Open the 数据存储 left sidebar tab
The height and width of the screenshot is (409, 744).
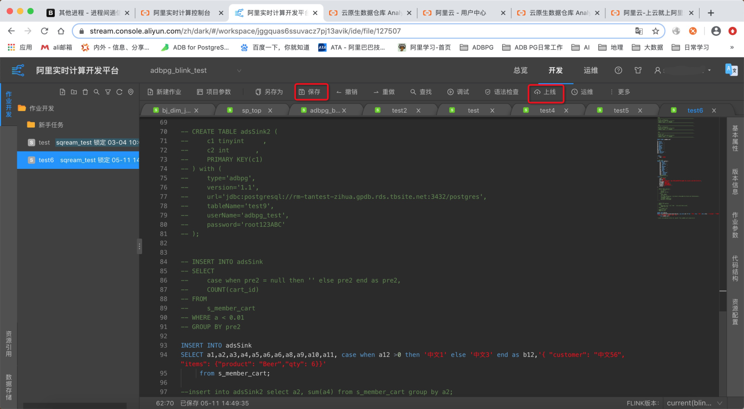(x=8, y=387)
